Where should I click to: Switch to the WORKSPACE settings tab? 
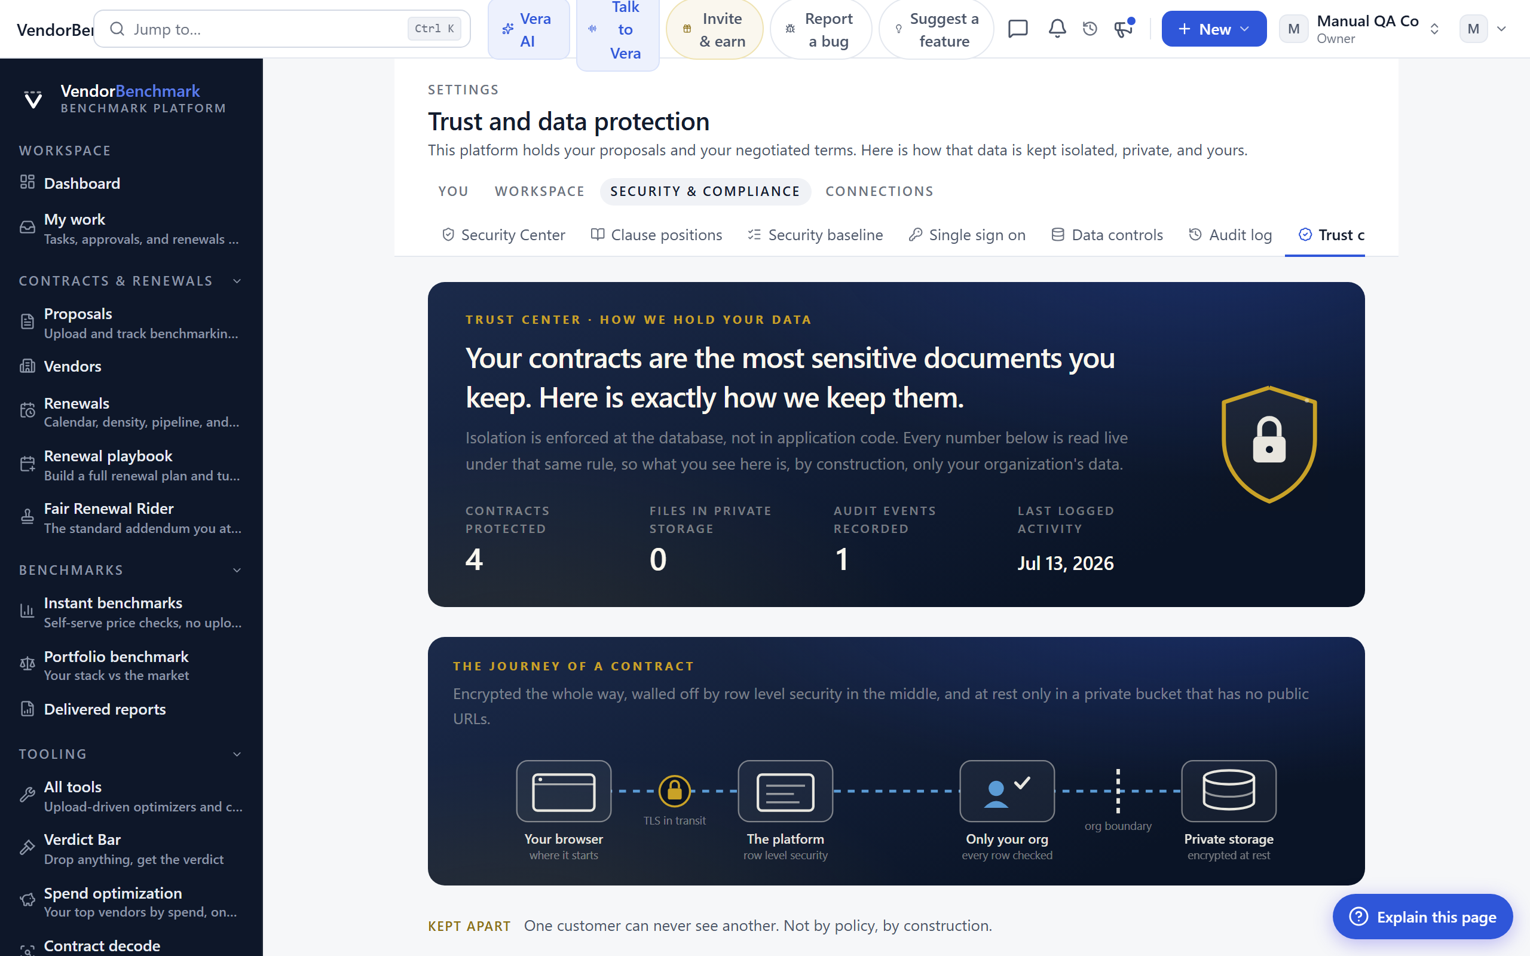[x=539, y=191]
